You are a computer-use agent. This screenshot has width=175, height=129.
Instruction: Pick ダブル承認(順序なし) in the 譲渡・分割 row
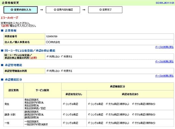coord(107,114)
